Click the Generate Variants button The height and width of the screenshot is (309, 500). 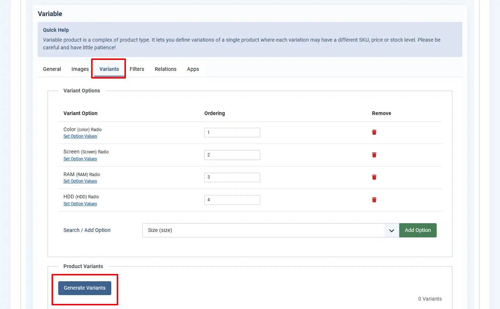(85, 288)
